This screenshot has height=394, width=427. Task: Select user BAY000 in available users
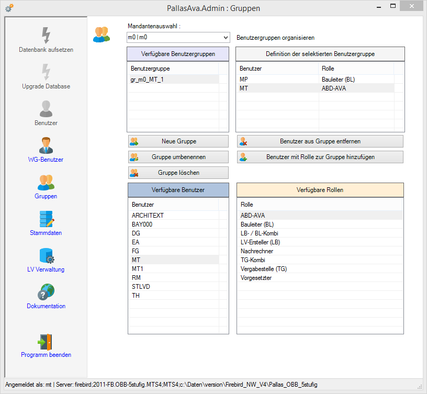click(174, 224)
